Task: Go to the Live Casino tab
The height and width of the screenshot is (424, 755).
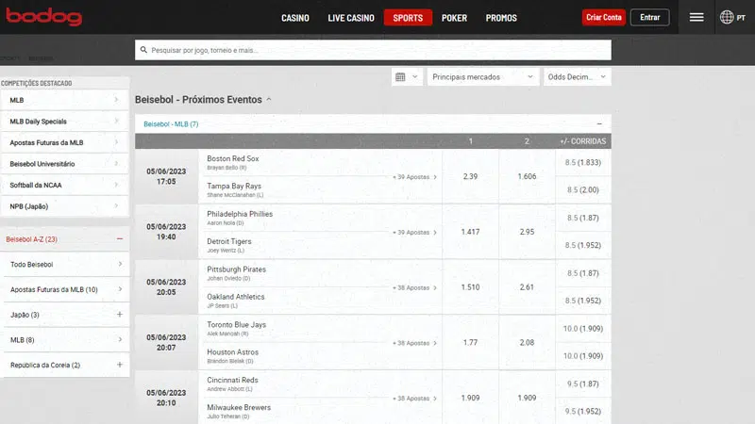Action: pyautogui.click(x=348, y=18)
